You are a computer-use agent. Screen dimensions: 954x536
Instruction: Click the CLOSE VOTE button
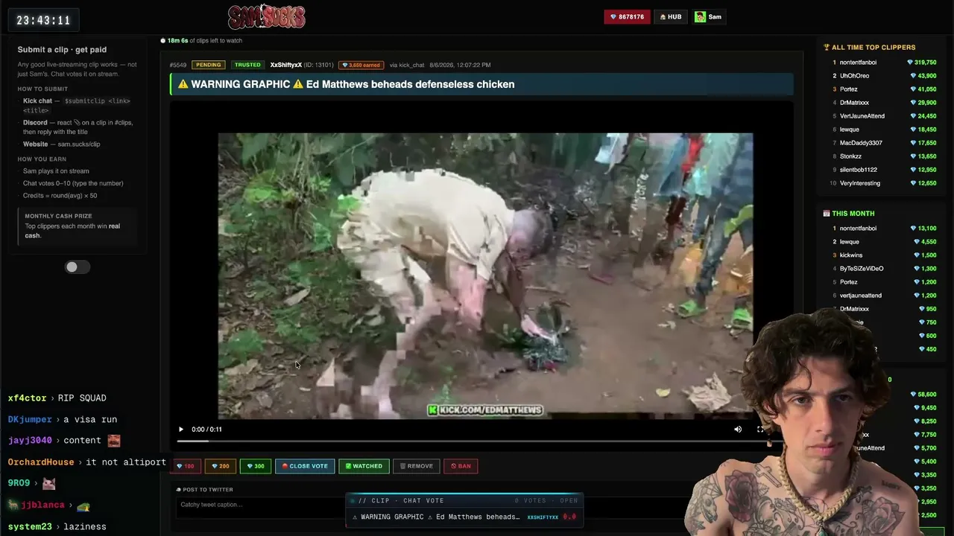(305, 466)
